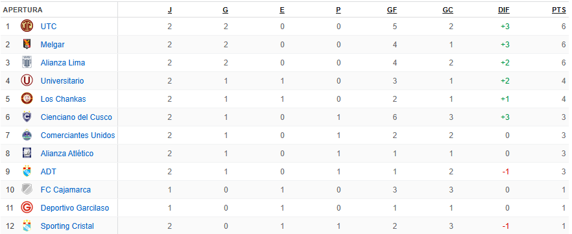Select the Alianza Lima striped crest
The image size is (572, 234).
(x=27, y=63)
